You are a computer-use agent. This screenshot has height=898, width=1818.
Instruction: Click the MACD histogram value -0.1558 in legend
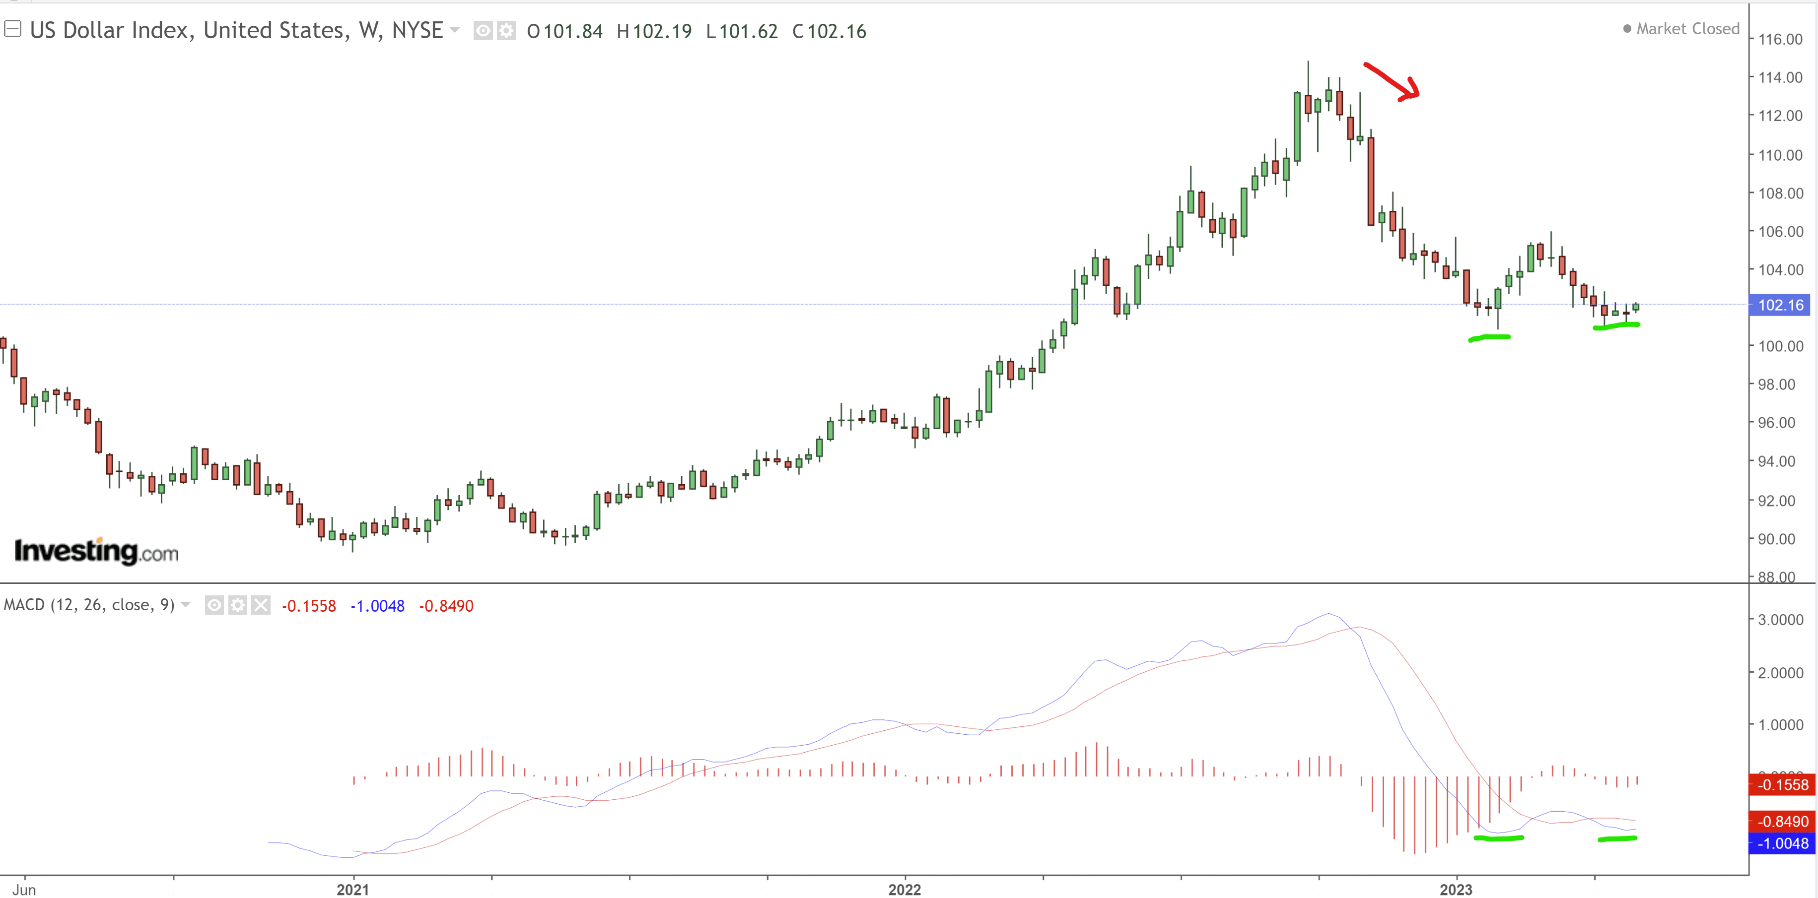309,606
